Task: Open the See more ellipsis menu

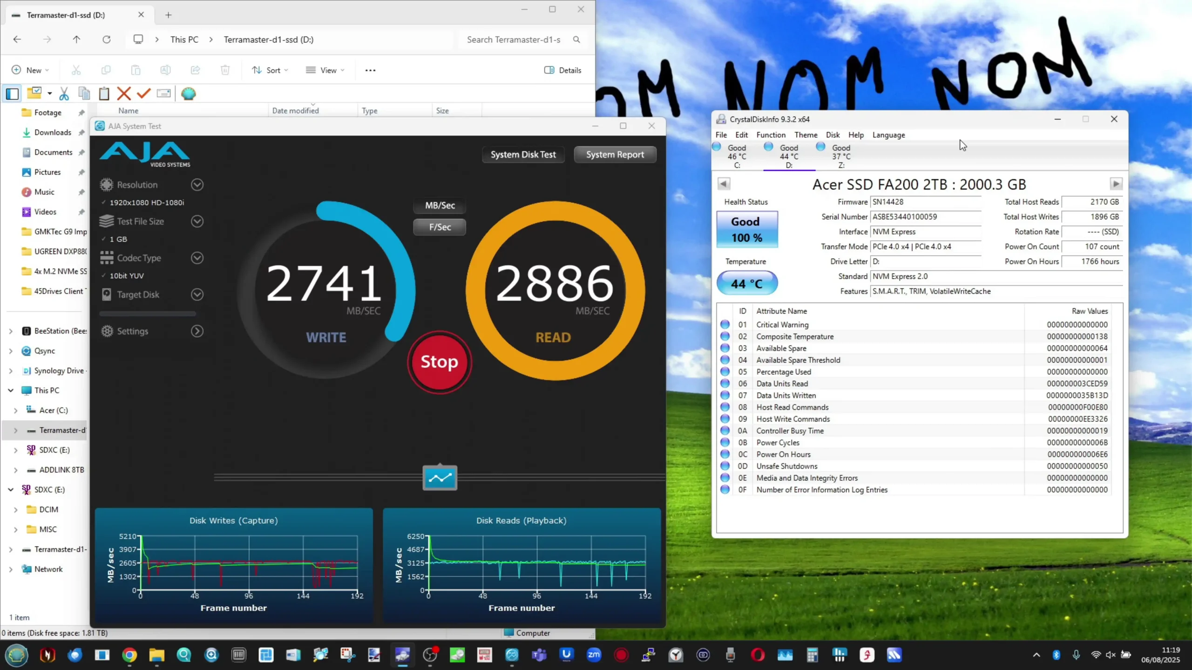Action: pos(370,70)
